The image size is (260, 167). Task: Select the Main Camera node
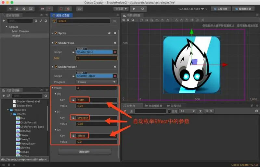20,31
